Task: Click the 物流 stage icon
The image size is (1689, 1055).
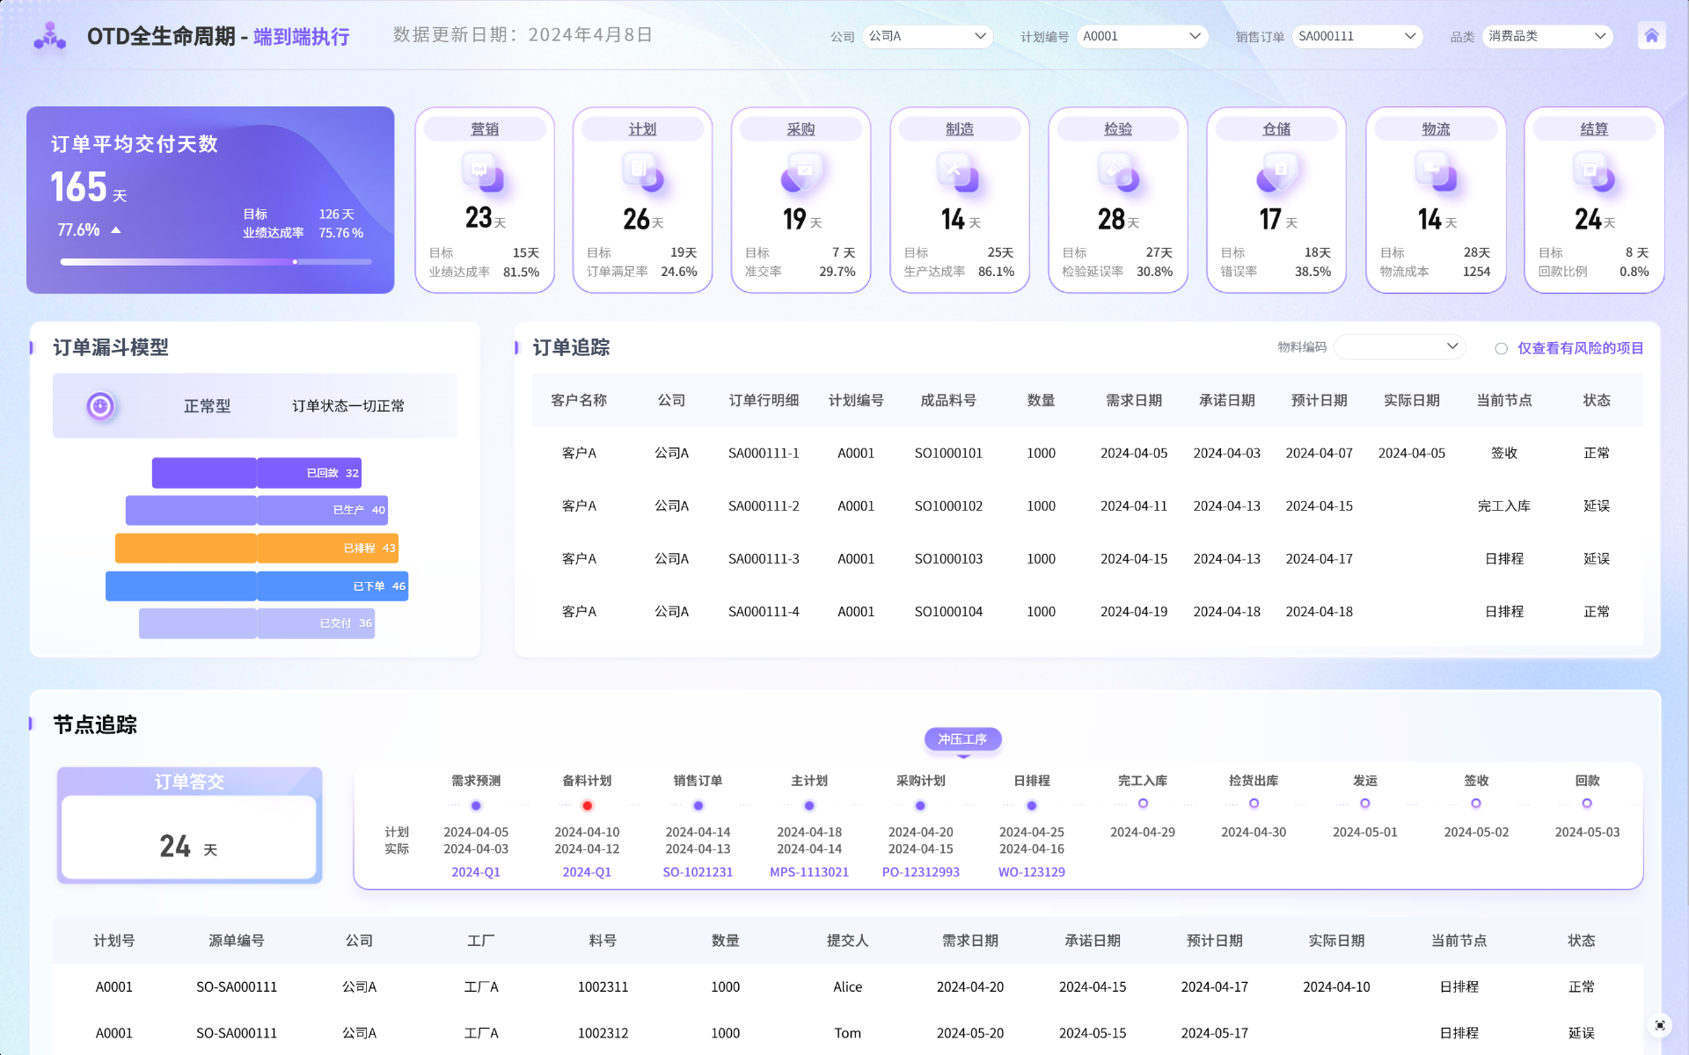Action: (x=1435, y=172)
